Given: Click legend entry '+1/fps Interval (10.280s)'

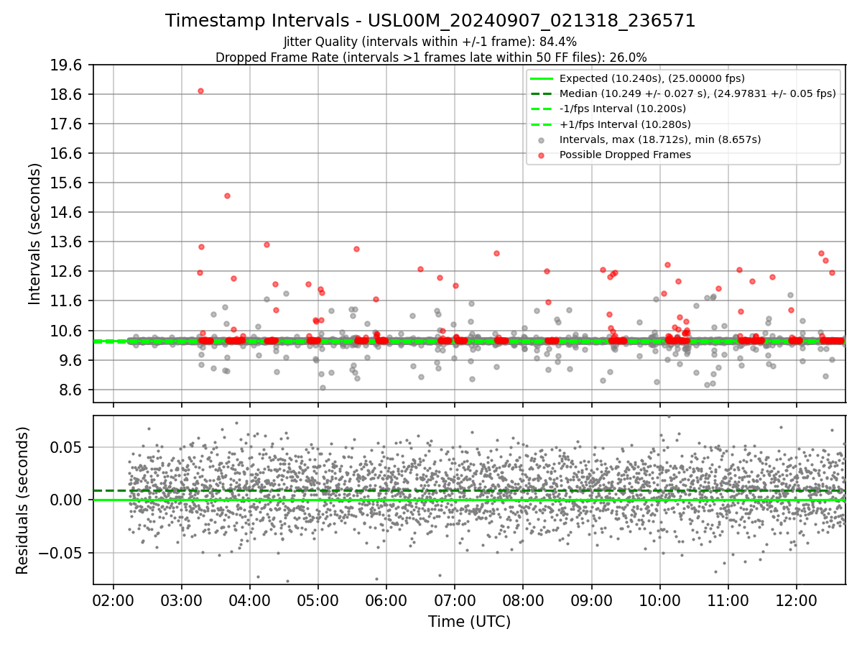Looking at the screenshot, I should [624, 124].
